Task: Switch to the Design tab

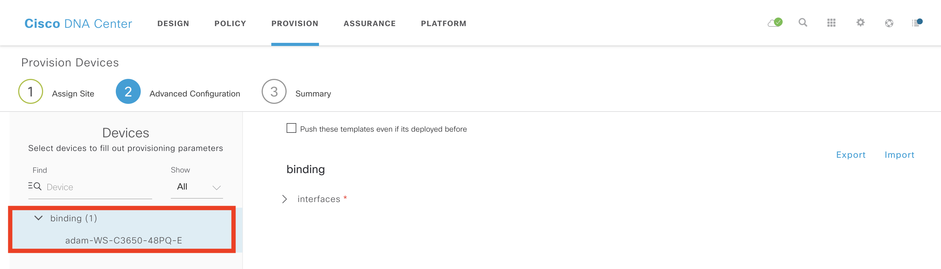Action: [x=173, y=23]
